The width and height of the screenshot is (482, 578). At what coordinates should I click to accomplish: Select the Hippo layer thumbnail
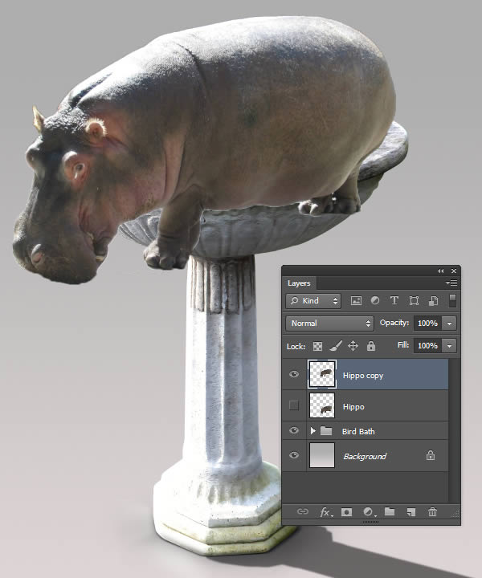322,405
